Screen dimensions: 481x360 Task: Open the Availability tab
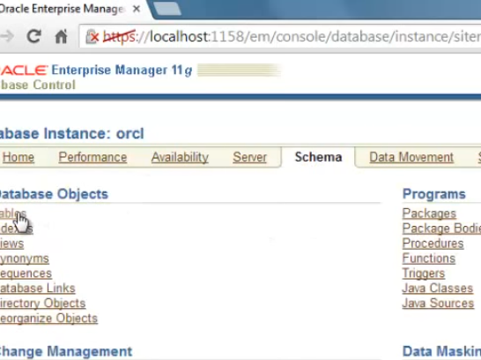point(180,157)
